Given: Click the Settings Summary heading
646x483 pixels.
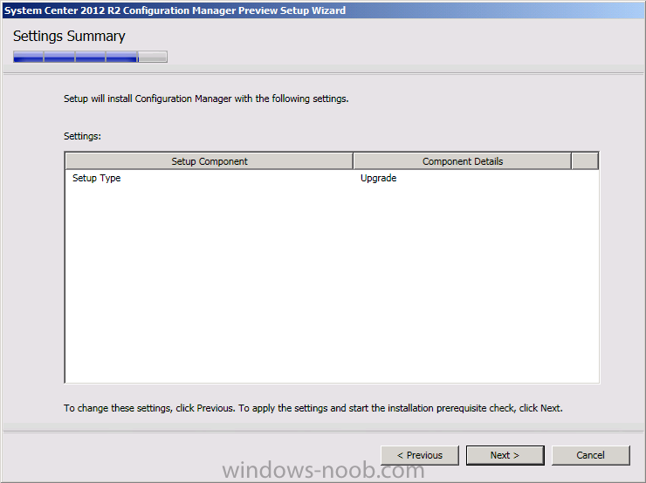Looking at the screenshot, I should pos(69,37).
